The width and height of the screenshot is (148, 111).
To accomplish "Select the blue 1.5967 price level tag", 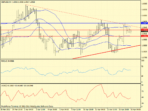I will 144,23.
